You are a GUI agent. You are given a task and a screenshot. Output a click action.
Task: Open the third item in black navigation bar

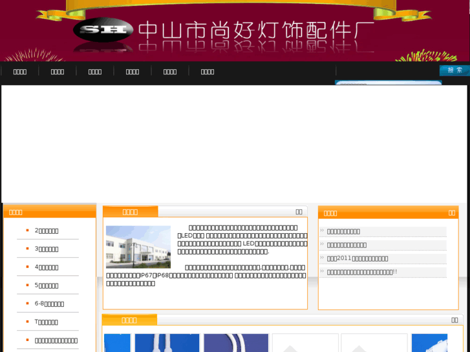[95, 72]
